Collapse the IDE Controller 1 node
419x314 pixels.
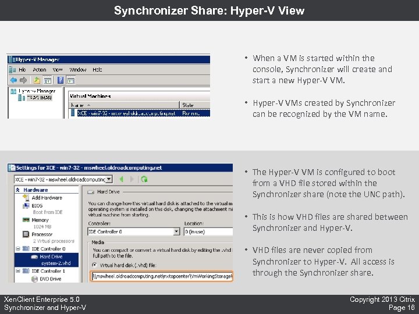17,271
